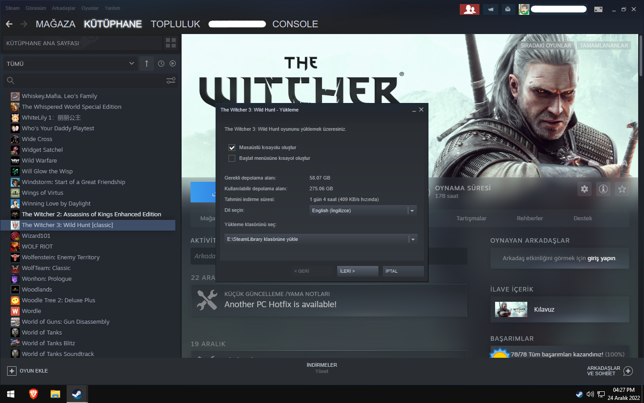Click the TAMAMLANANLAR collection tag

[x=604, y=46]
